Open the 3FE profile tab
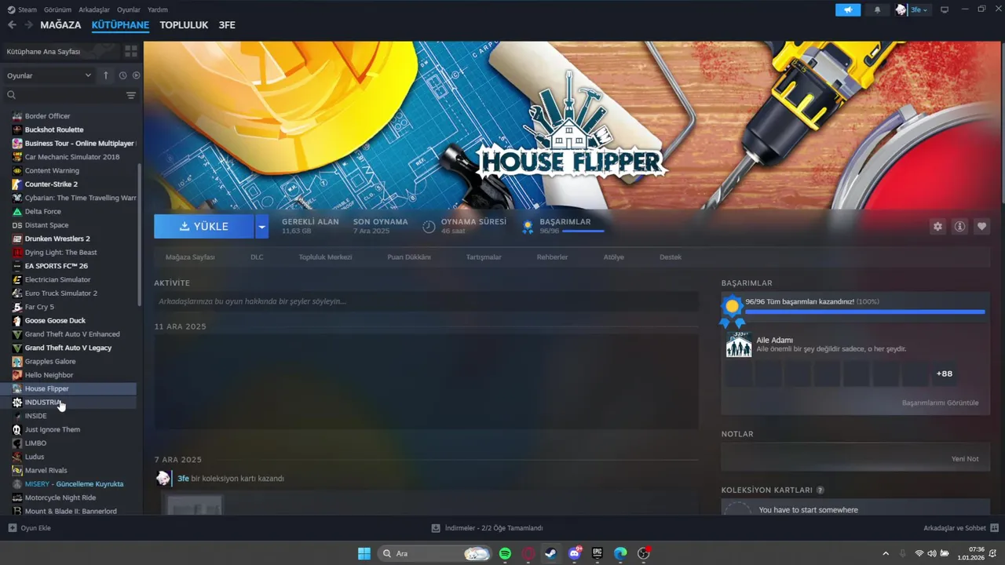This screenshot has height=565, width=1005. click(x=227, y=25)
